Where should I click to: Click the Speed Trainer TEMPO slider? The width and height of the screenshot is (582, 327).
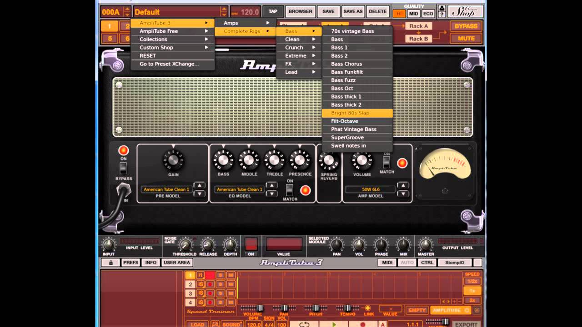click(348, 308)
